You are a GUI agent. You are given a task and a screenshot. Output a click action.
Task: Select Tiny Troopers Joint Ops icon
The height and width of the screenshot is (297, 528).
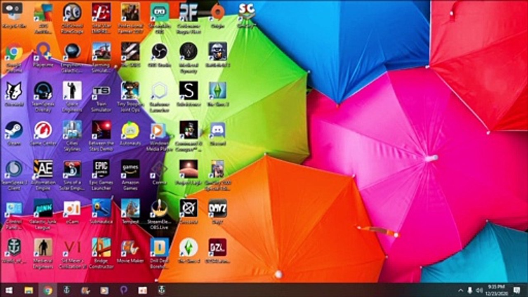pyautogui.click(x=130, y=97)
